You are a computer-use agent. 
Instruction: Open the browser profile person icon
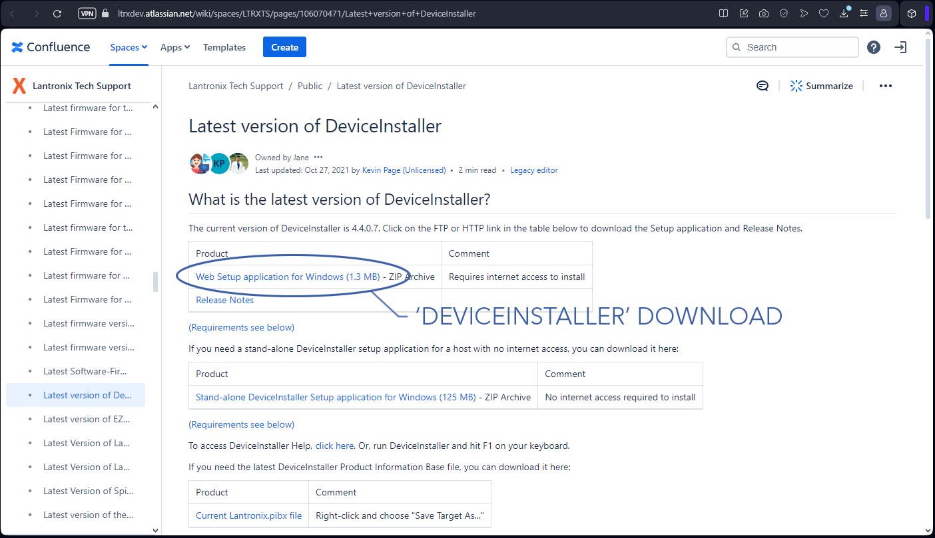[883, 13]
